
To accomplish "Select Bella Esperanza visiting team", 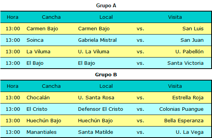I will (184, 121).
